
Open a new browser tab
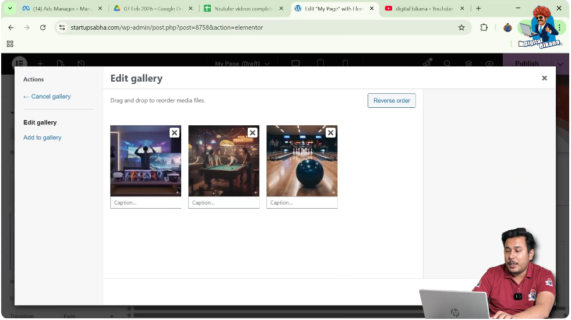point(478,8)
